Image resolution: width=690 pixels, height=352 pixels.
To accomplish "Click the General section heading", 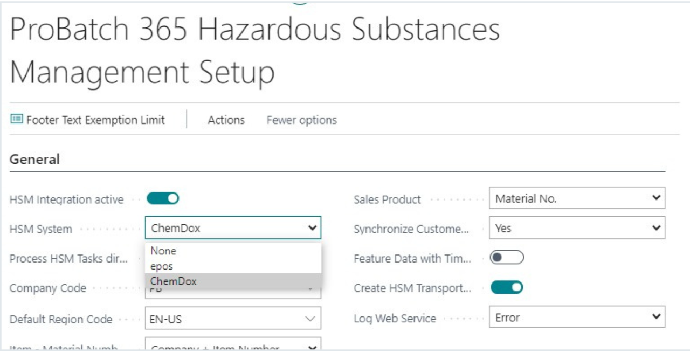I will [34, 160].
